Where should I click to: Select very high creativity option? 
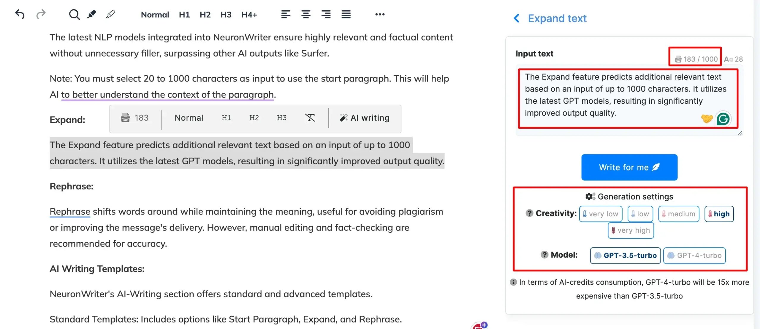pos(631,231)
